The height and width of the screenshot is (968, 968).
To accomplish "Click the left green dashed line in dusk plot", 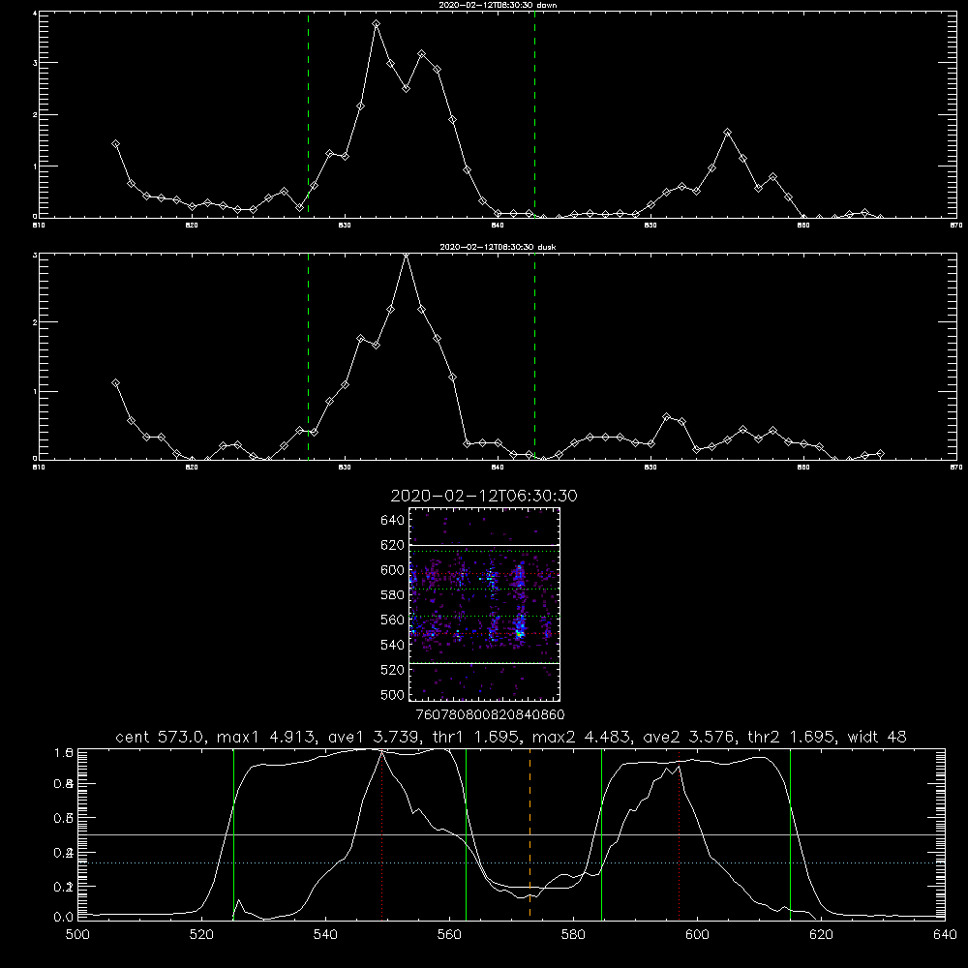I will (x=308, y=357).
